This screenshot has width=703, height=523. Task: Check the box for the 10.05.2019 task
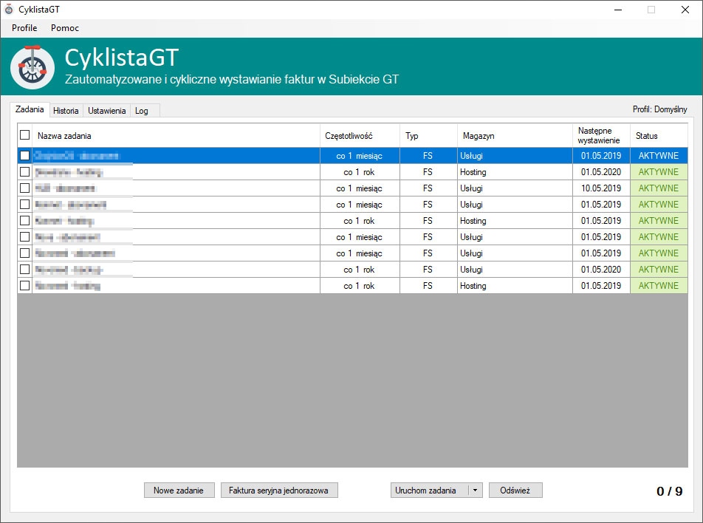[25, 188]
